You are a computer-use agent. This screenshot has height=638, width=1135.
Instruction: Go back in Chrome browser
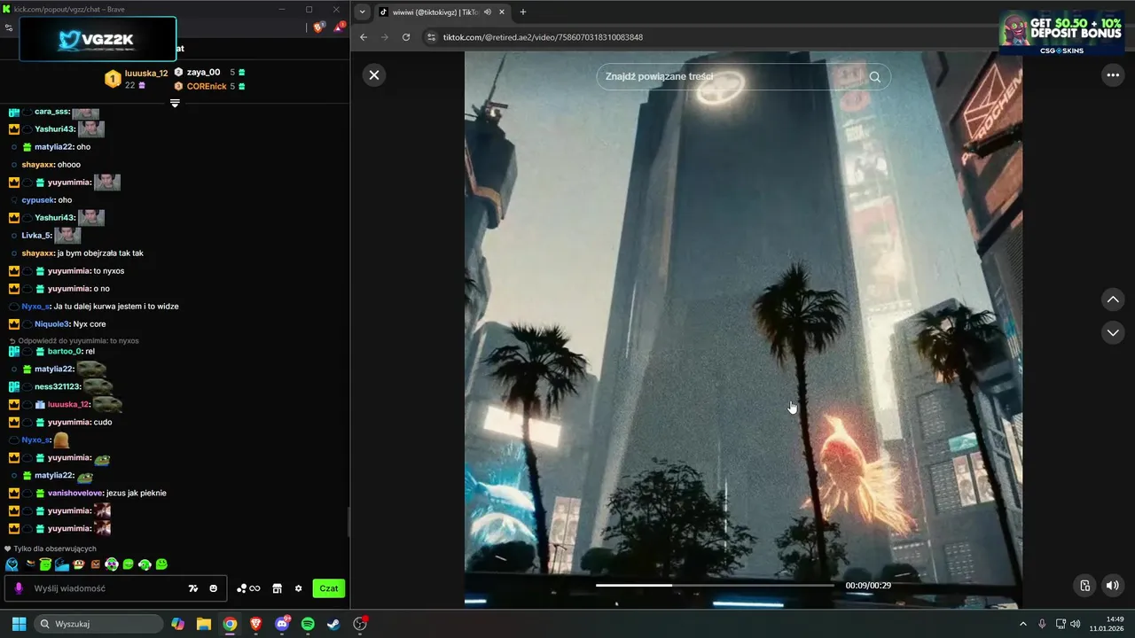click(x=364, y=37)
